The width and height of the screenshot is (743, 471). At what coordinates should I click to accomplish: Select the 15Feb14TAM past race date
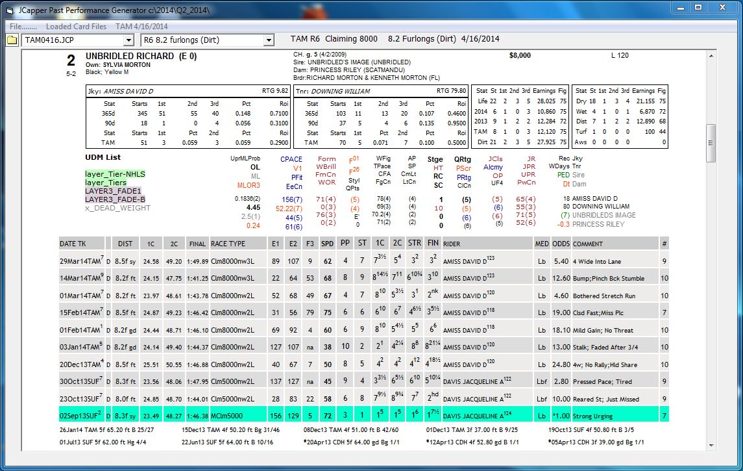pyautogui.click(x=82, y=312)
